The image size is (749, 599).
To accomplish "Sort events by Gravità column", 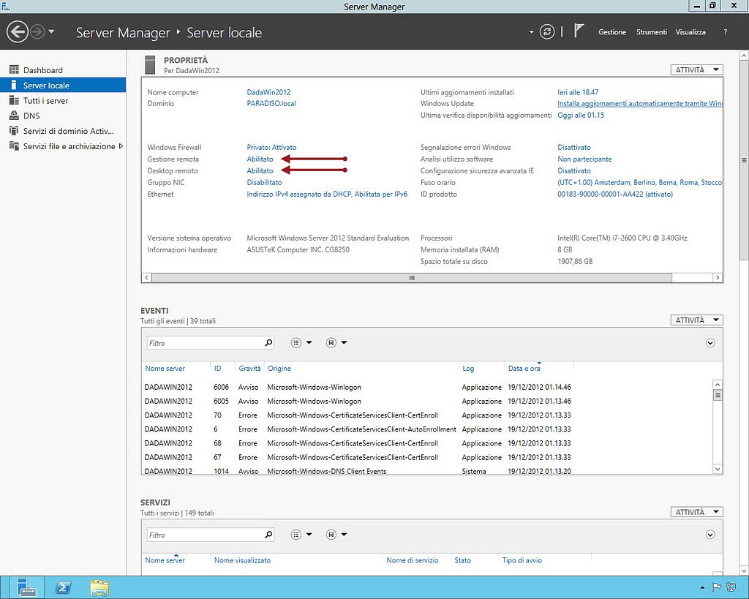I will click(x=250, y=369).
